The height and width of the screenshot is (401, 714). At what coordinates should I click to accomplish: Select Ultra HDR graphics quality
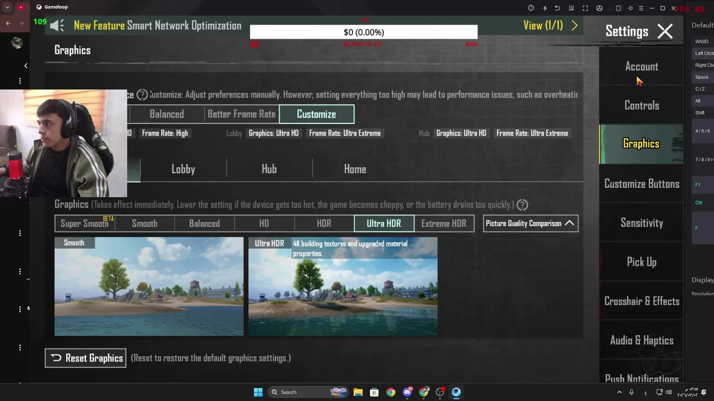pyautogui.click(x=384, y=223)
